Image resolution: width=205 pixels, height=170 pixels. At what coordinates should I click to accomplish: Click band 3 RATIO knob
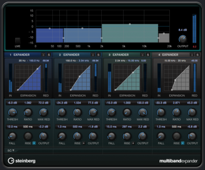tap(127, 112)
